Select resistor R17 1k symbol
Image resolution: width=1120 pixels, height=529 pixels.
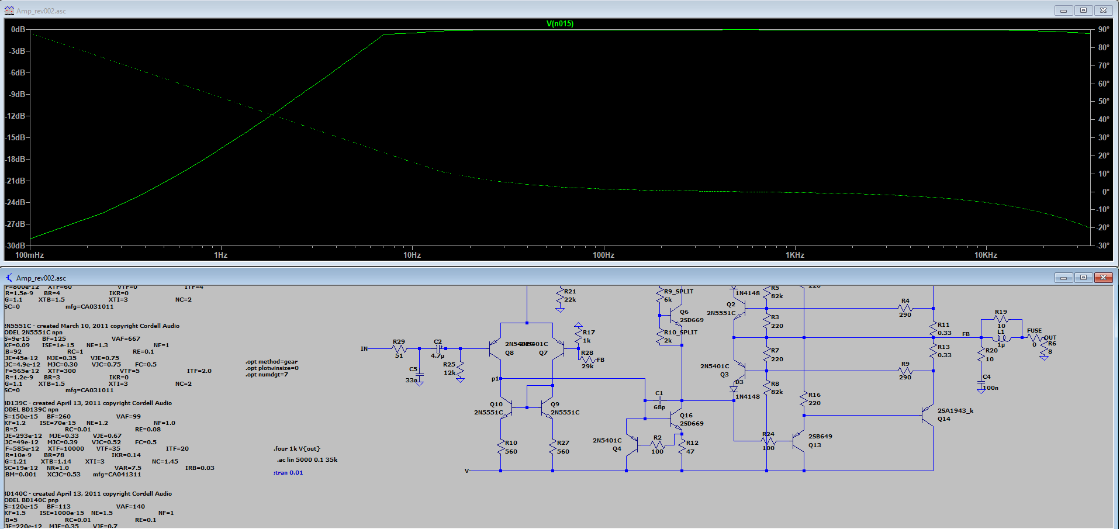[579, 336]
